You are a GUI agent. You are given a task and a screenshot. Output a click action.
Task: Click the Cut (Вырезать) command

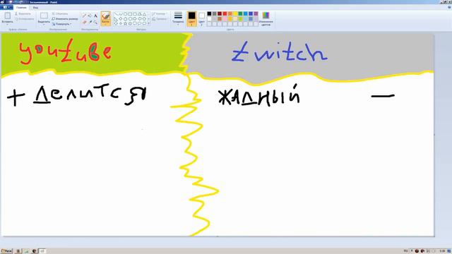pyautogui.click(x=23, y=14)
